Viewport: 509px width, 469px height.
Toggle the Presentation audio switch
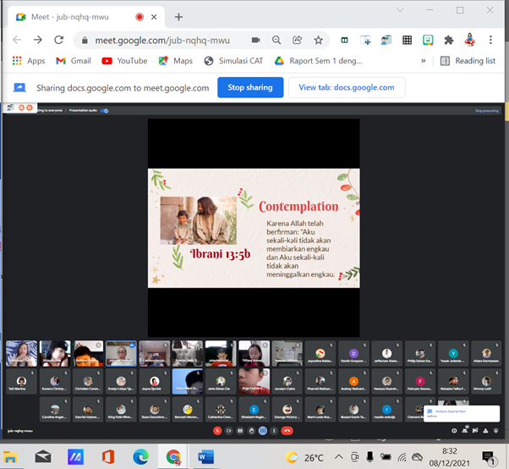click(x=105, y=111)
